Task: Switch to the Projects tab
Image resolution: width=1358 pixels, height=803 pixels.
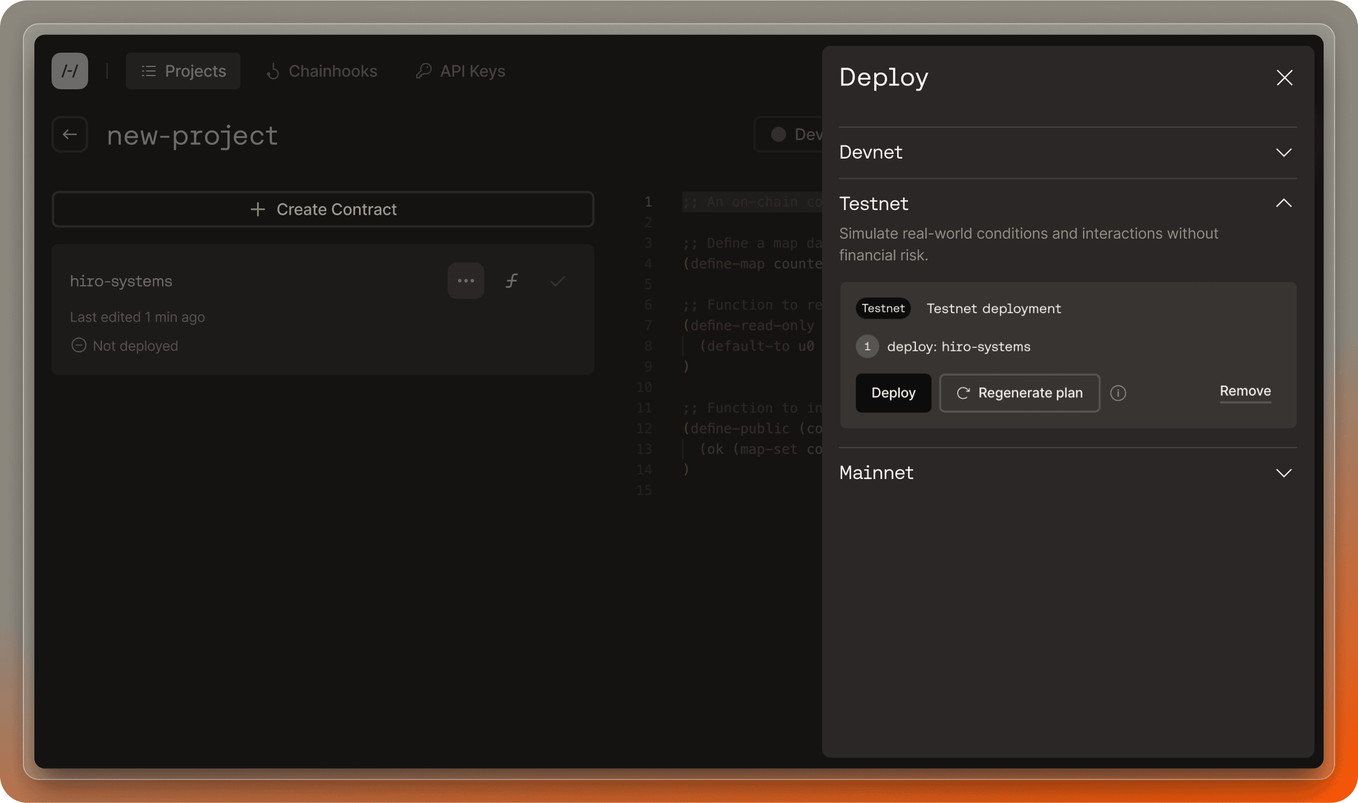Action: [183, 71]
